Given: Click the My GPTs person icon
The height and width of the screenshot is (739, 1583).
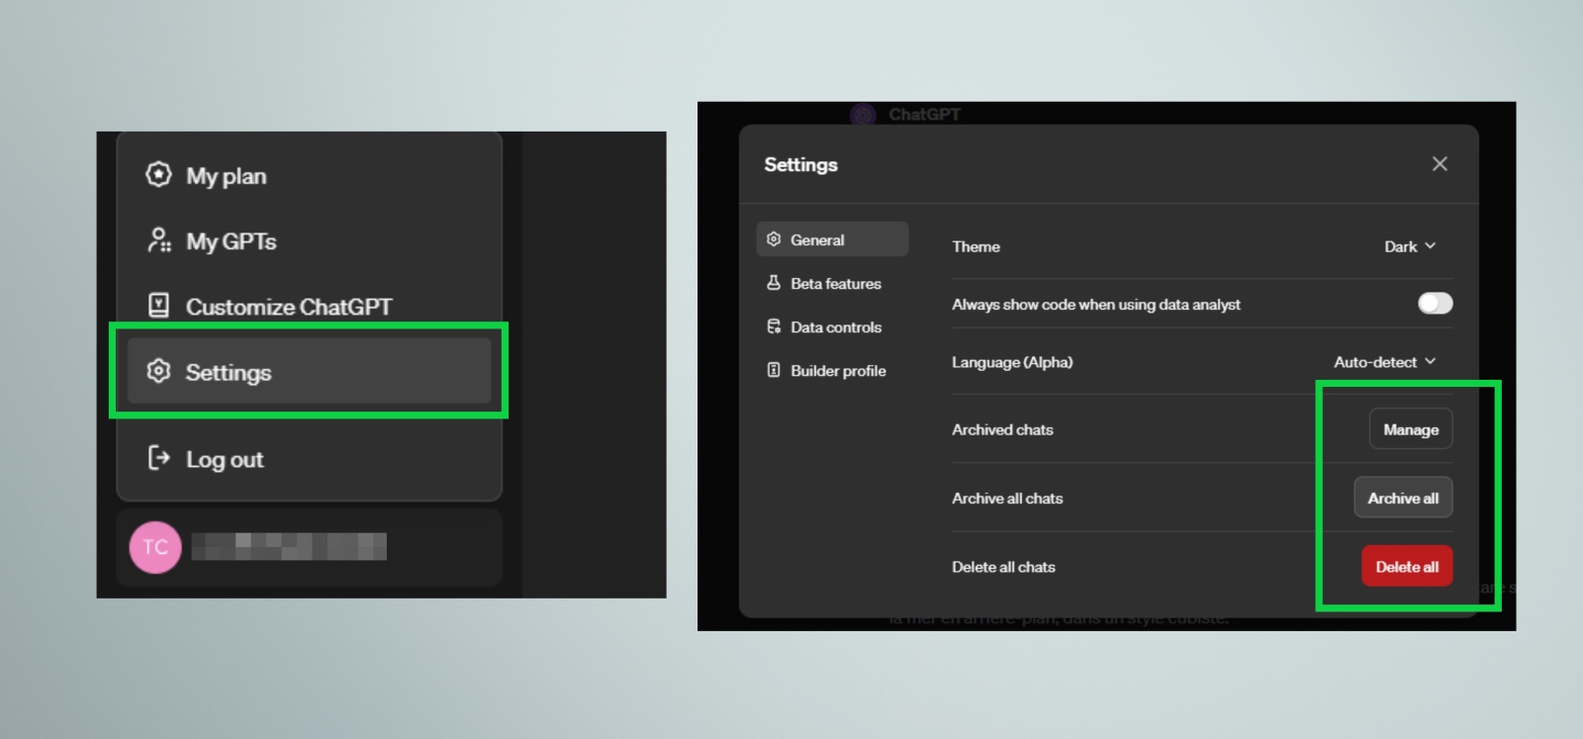Looking at the screenshot, I should tap(158, 240).
